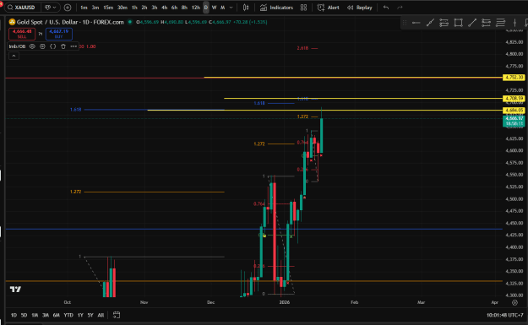Open the Indicators dialog
Viewport: 528px width, 325px height.
point(276,8)
